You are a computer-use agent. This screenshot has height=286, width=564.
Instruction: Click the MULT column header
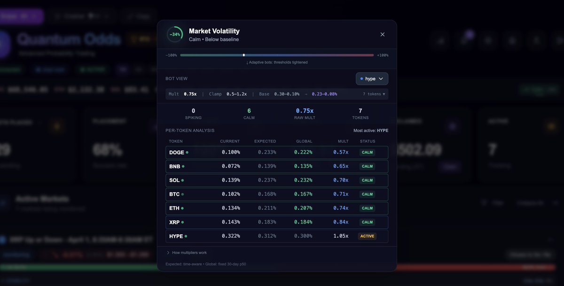pos(343,141)
